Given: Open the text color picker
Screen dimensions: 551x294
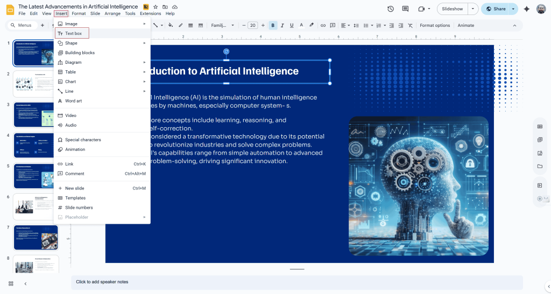Looking at the screenshot, I should point(301,25).
